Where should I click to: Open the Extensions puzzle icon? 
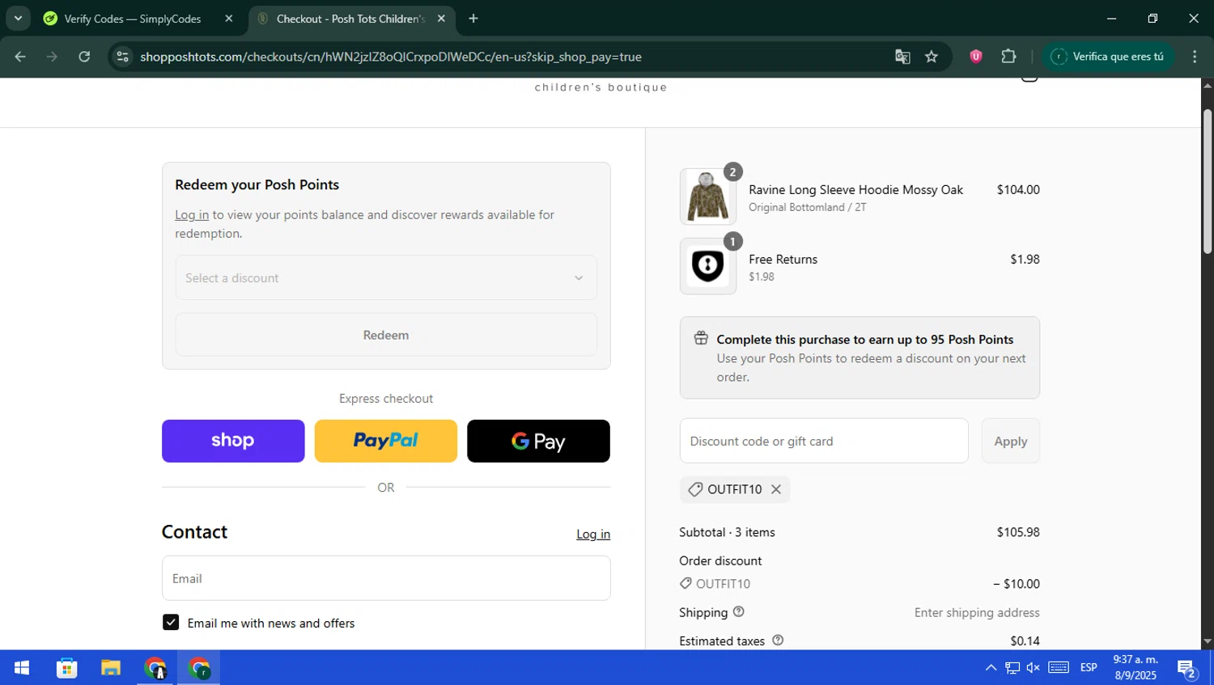click(1008, 57)
